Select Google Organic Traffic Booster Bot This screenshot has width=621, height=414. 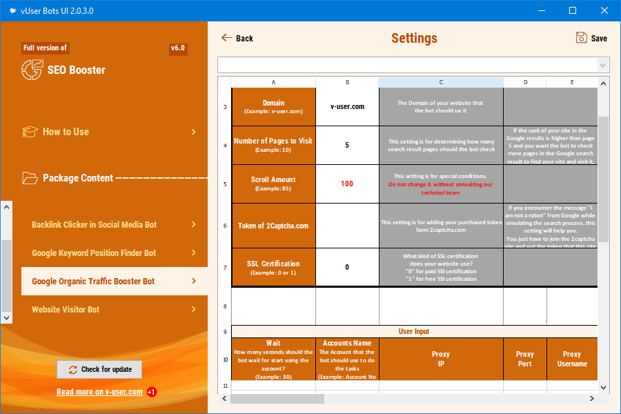[x=114, y=282]
